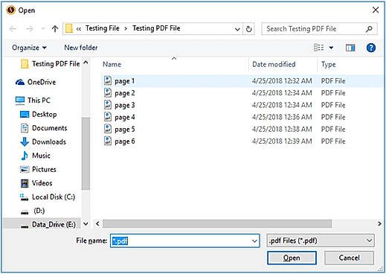
Task: Sort by Type column header
Action: pyautogui.click(x=328, y=65)
